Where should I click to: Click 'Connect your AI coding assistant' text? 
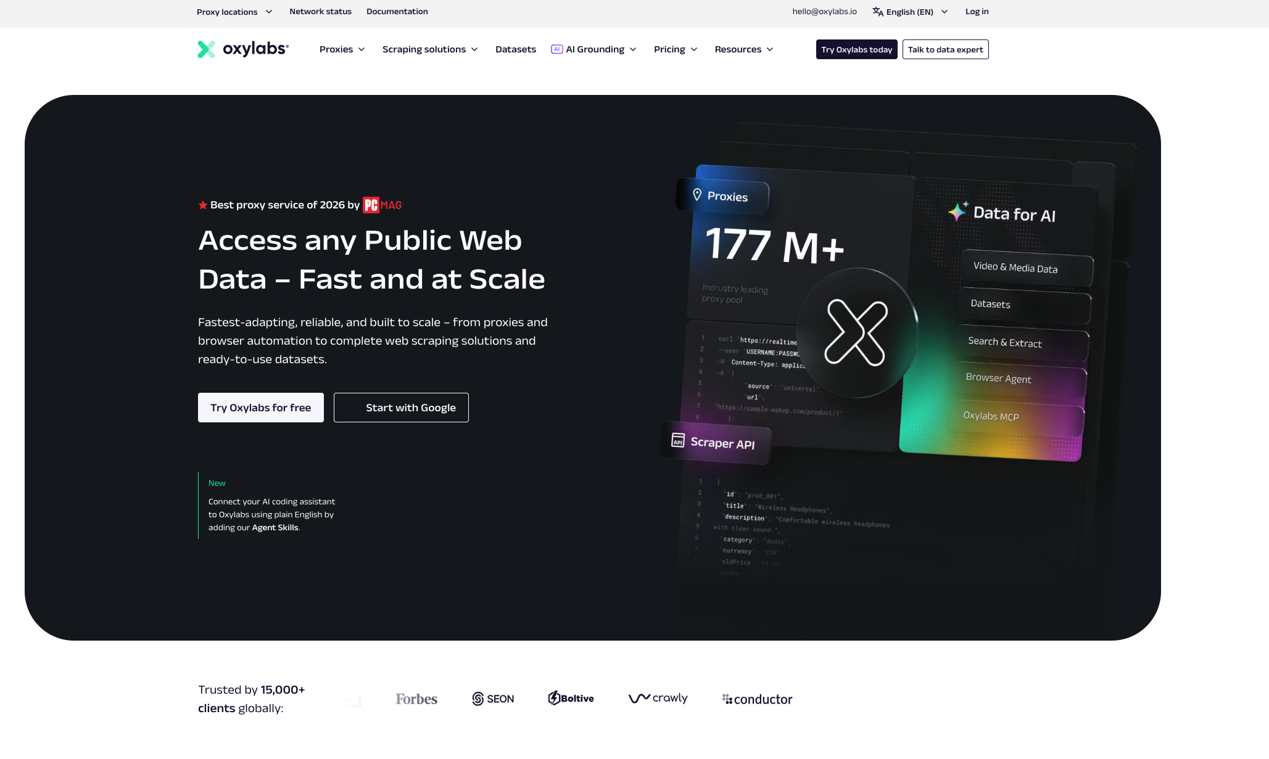[x=272, y=502]
